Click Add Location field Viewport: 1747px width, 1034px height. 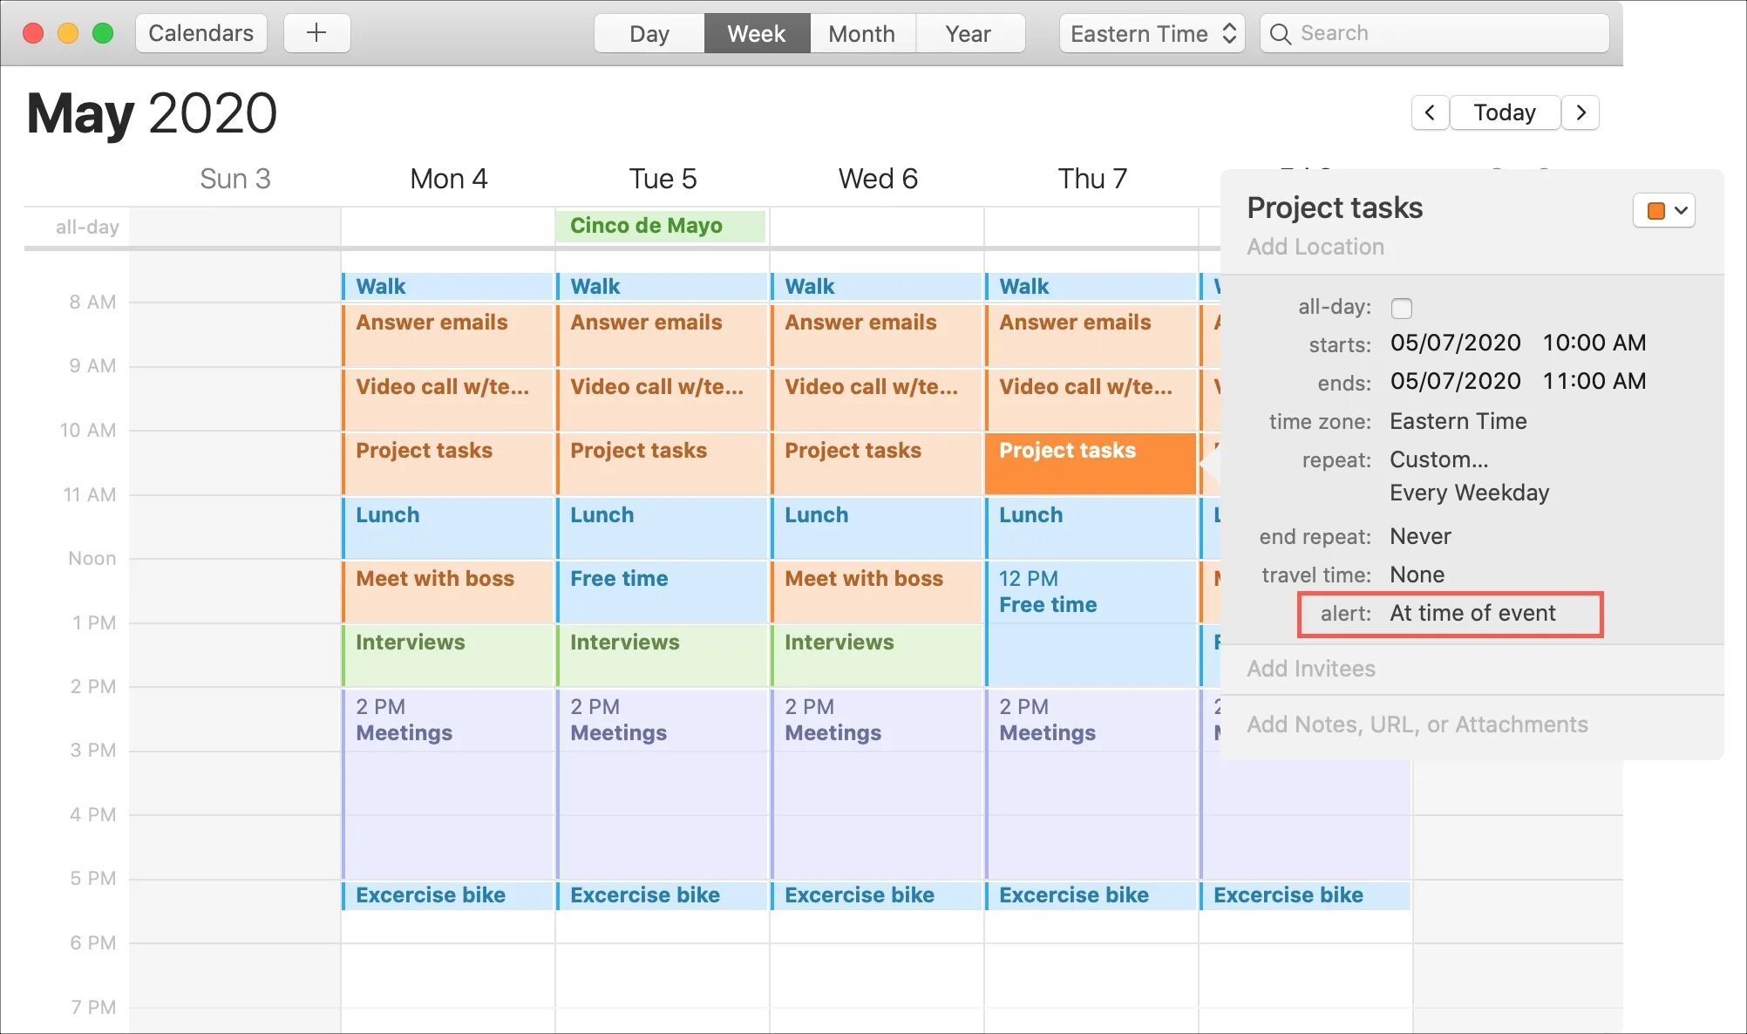coord(1315,247)
